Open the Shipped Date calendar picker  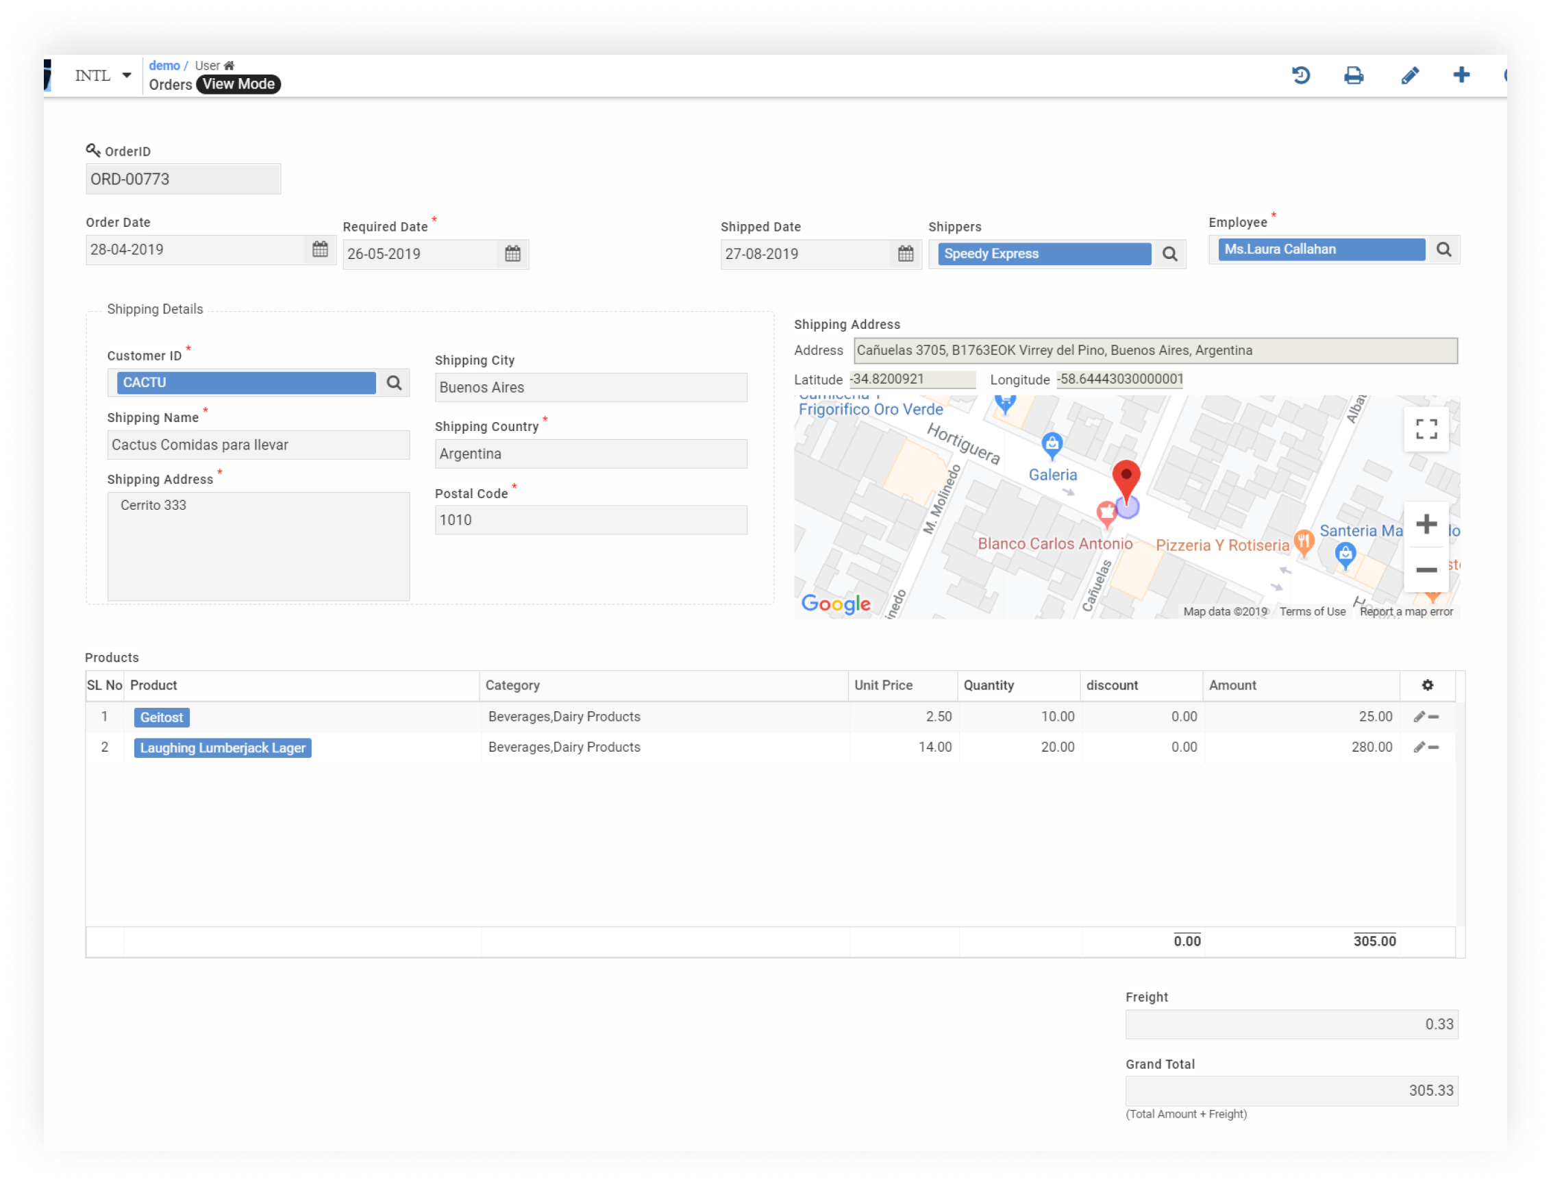[x=906, y=254]
